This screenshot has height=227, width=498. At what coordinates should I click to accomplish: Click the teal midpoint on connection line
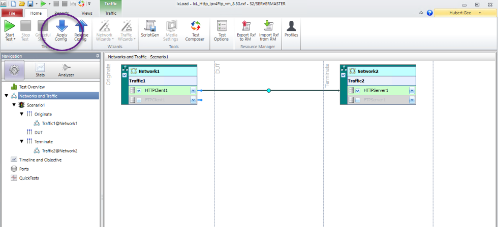pyautogui.click(x=269, y=91)
